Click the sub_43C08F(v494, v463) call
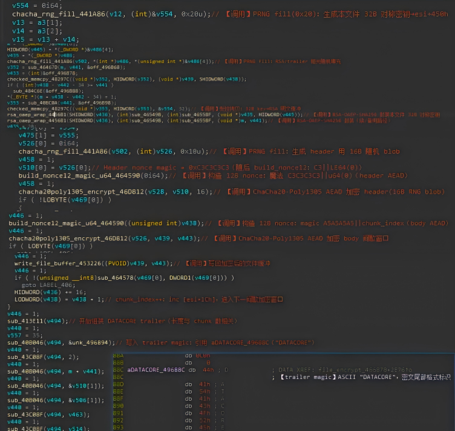 click(48, 415)
